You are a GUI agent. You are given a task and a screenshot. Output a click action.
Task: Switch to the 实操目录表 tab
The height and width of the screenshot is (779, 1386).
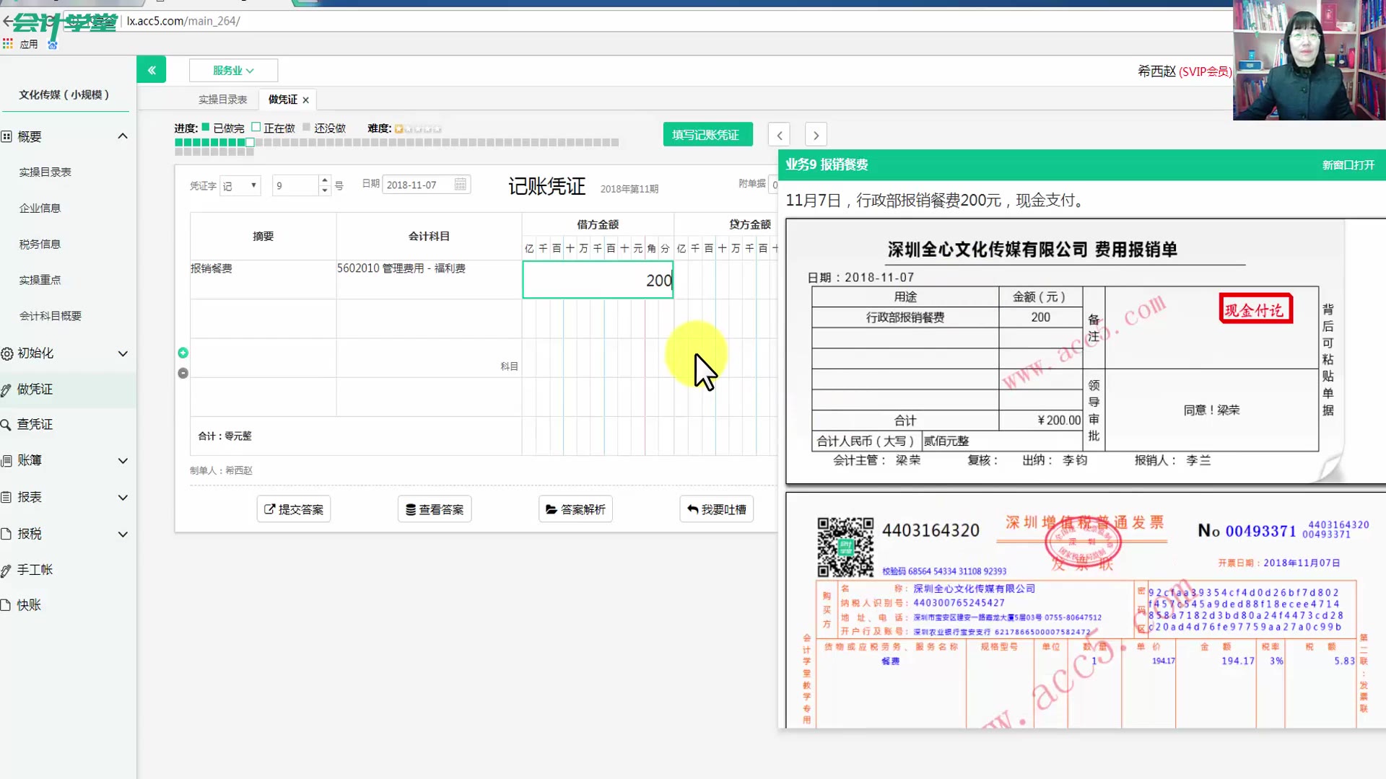[x=222, y=99]
